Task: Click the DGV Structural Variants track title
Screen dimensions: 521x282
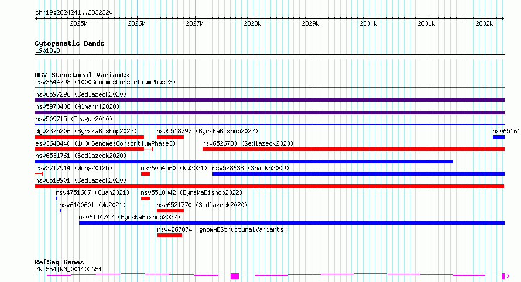Action: click(82, 75)
